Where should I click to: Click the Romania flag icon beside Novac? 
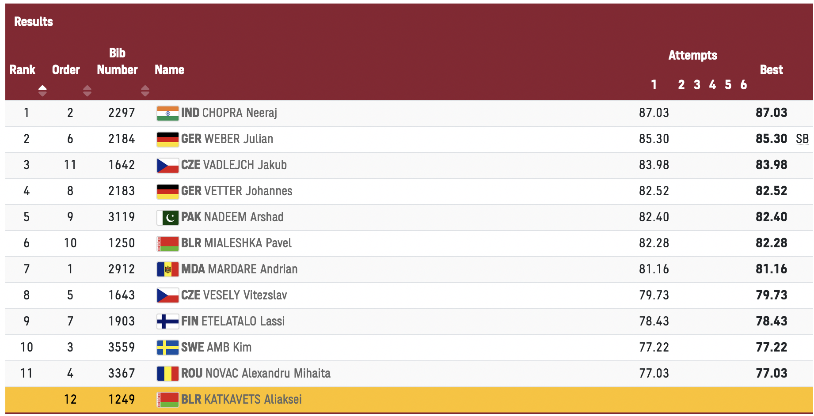[x=167, y=374]
